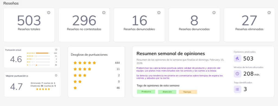This screenshot has width=278, height=106.
Task: Click the target score 4.7
Action: [x=16, y=87]
